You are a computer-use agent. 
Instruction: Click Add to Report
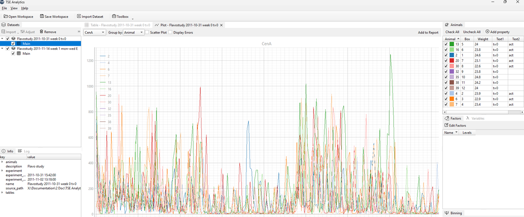(x=428, y=32)
